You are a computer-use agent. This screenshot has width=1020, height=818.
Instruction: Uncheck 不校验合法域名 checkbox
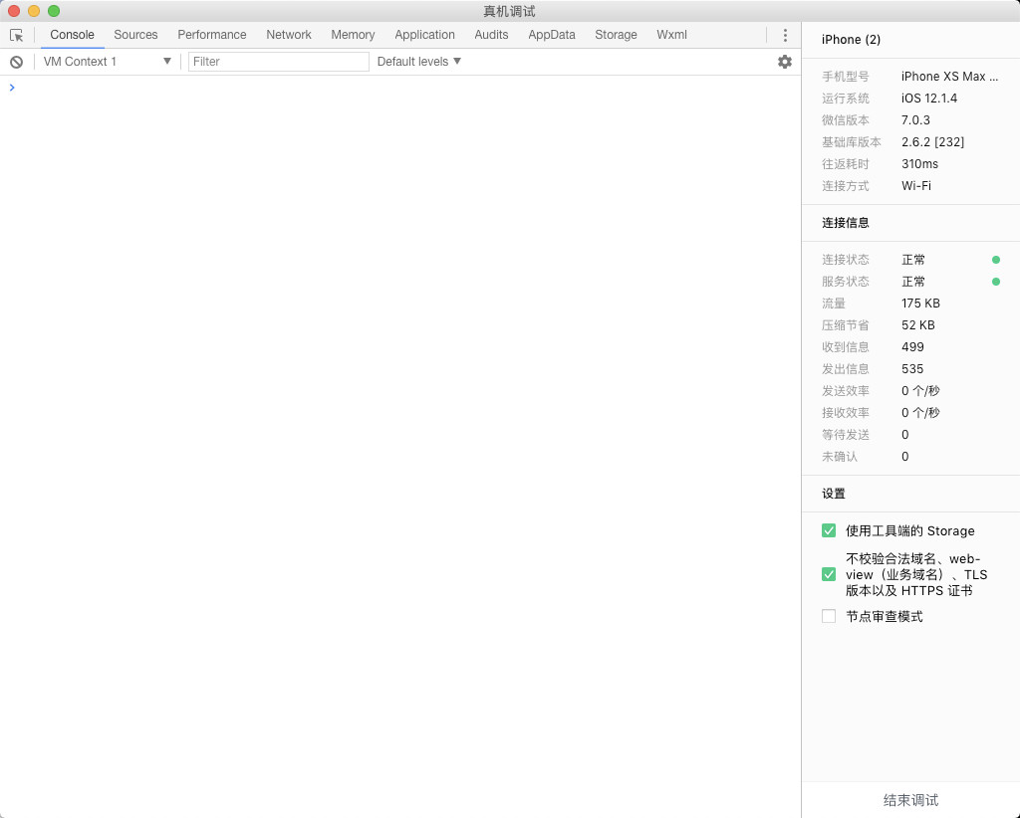coord(829,574)
